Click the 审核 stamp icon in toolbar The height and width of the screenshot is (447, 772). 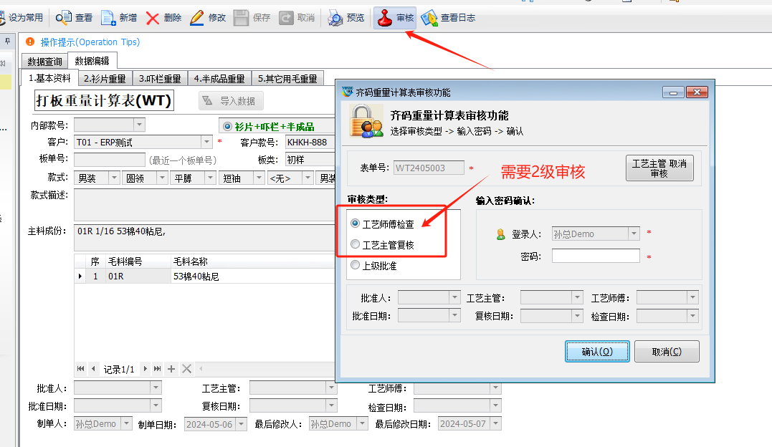tap(384, 18)
